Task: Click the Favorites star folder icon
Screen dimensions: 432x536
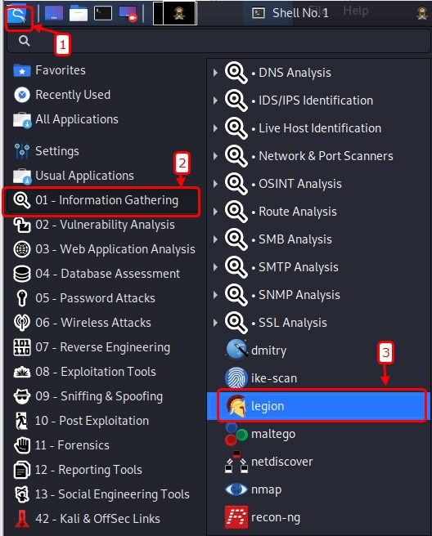Action: click(x=22, y=71)
